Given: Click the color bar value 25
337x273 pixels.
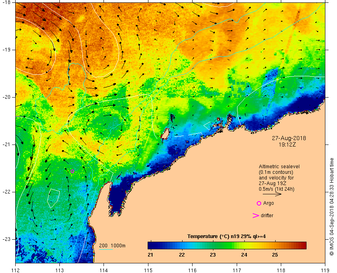Looking at the screenshot, I should (x=275, y=255).
